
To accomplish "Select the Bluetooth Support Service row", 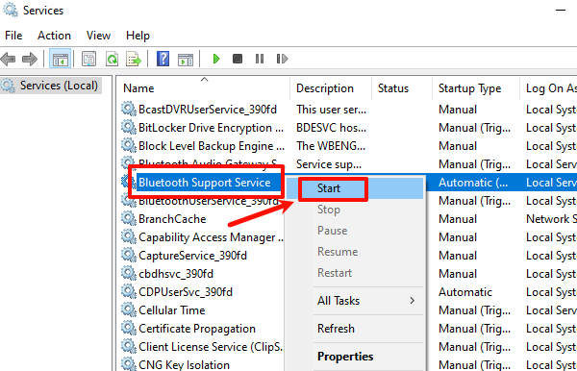I will [x=204, y=183].
